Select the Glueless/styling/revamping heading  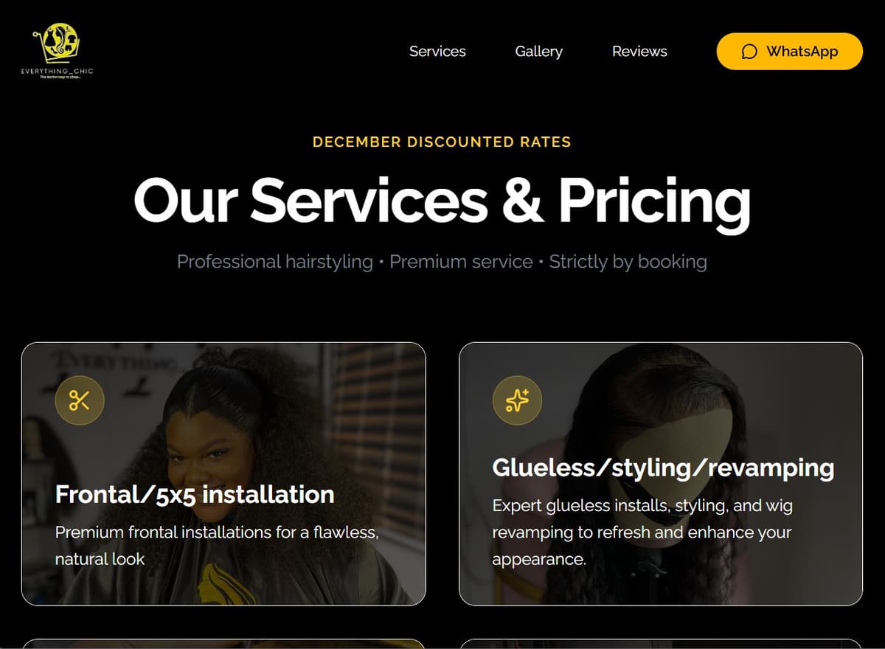[663, 468]
